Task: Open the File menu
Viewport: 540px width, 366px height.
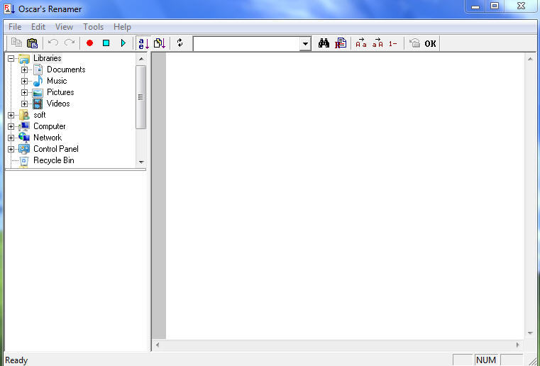Action: click(x=15, y=27)
